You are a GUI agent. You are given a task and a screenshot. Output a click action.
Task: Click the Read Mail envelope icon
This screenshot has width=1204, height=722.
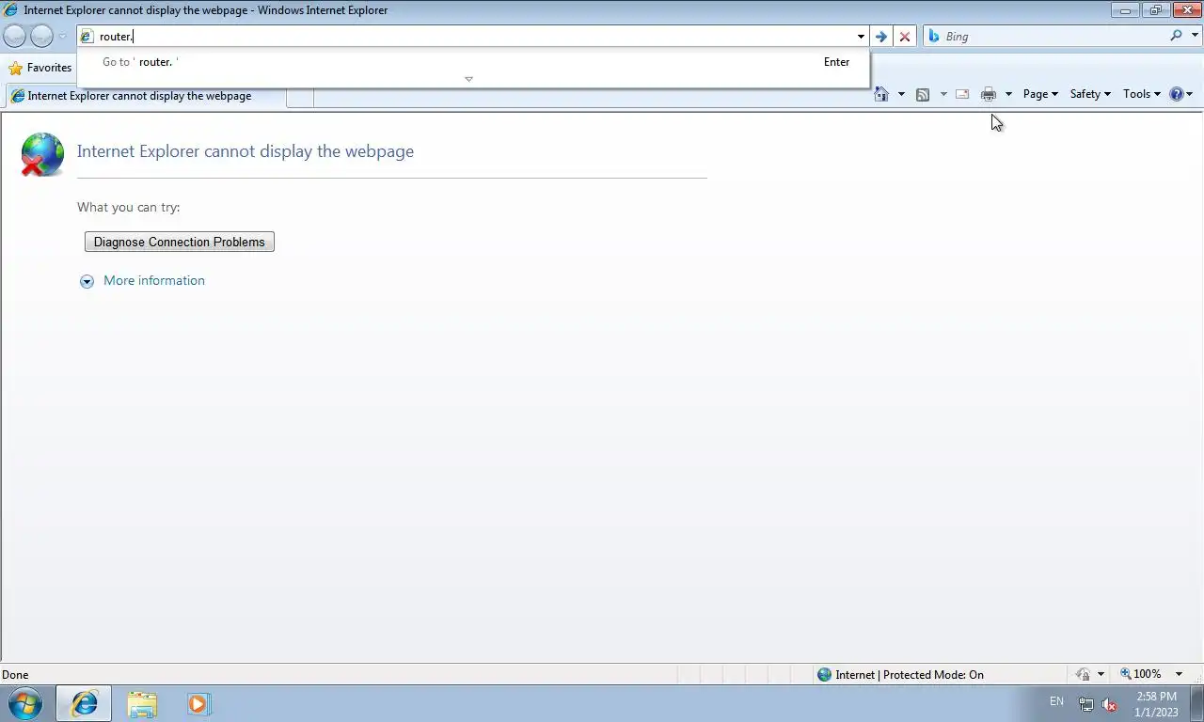pos(962,94)
